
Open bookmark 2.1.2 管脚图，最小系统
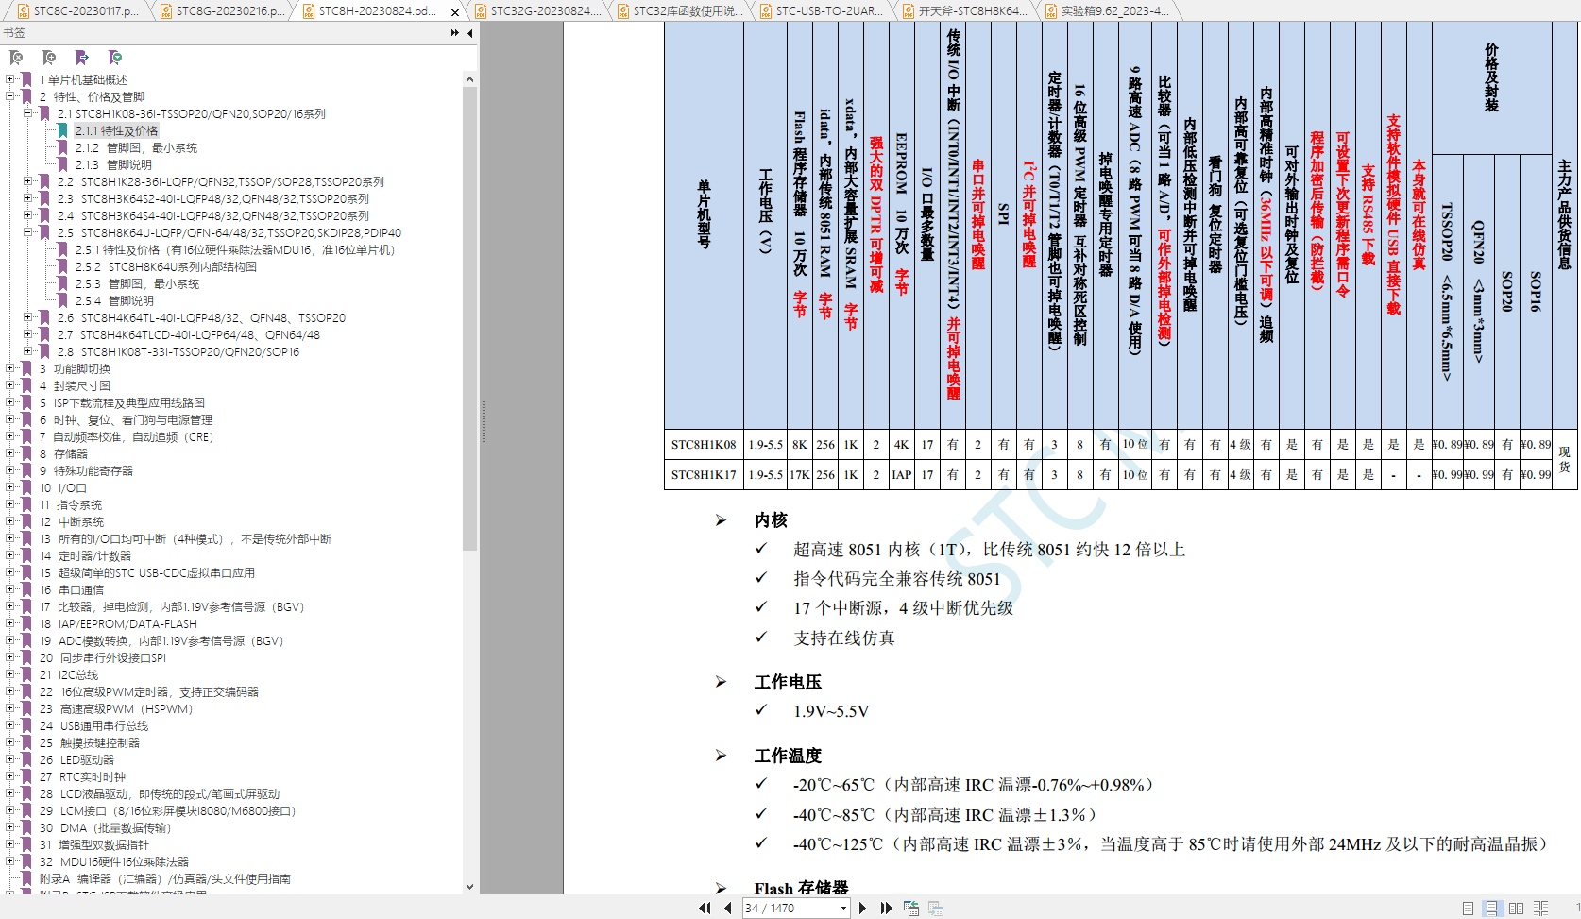[136, 148]
